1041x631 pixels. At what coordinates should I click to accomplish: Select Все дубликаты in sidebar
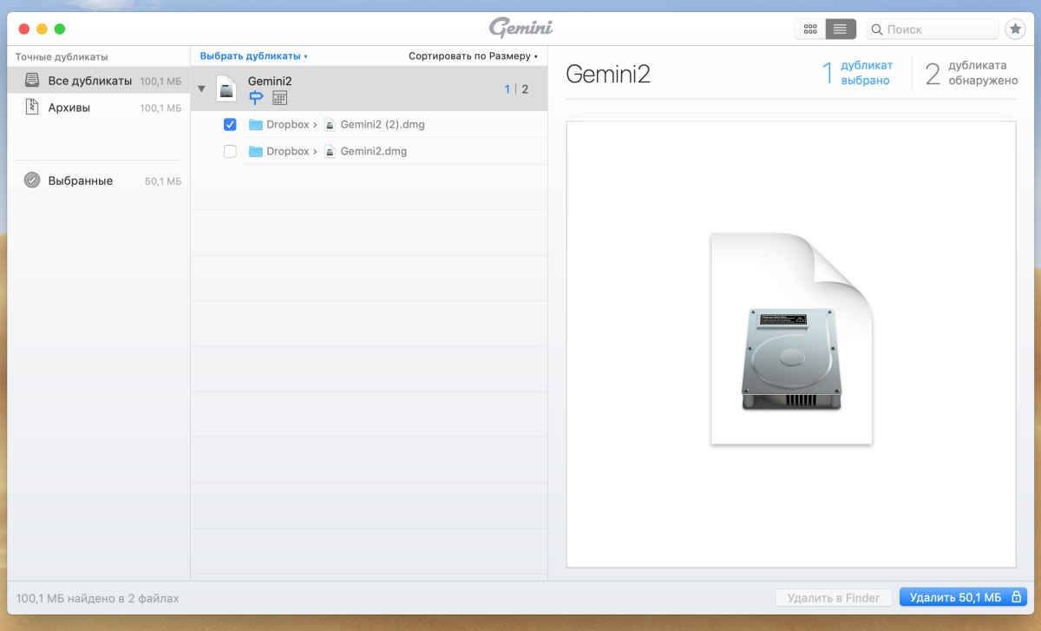coord(99,81)
